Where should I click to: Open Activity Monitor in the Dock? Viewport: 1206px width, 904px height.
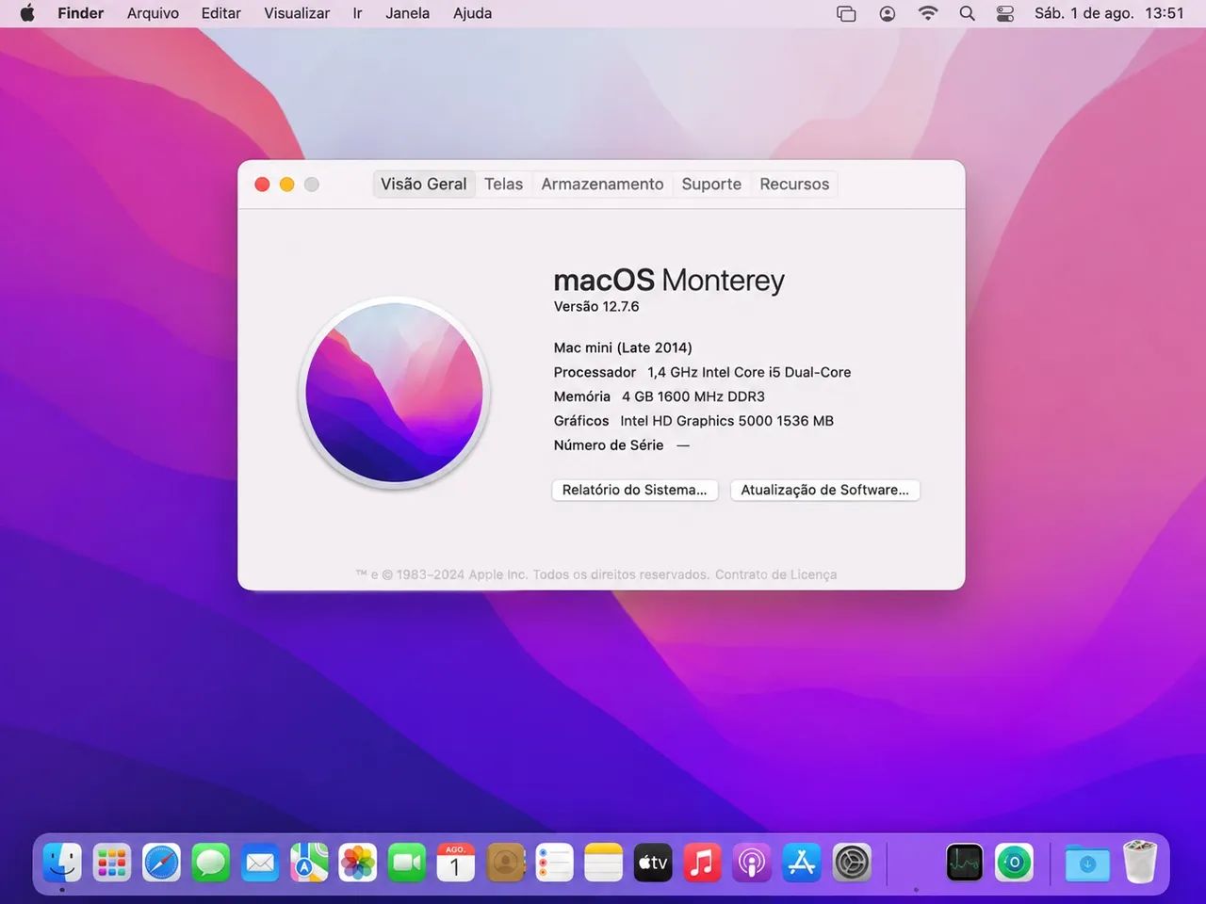tap(965, 863)
